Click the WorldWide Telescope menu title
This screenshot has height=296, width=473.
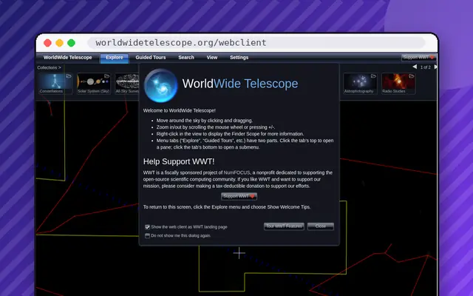[67, 58]
